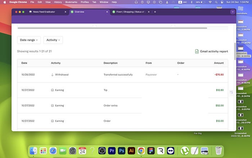
Task: Click the $12.80 tip amount
Action: point(220,90)
